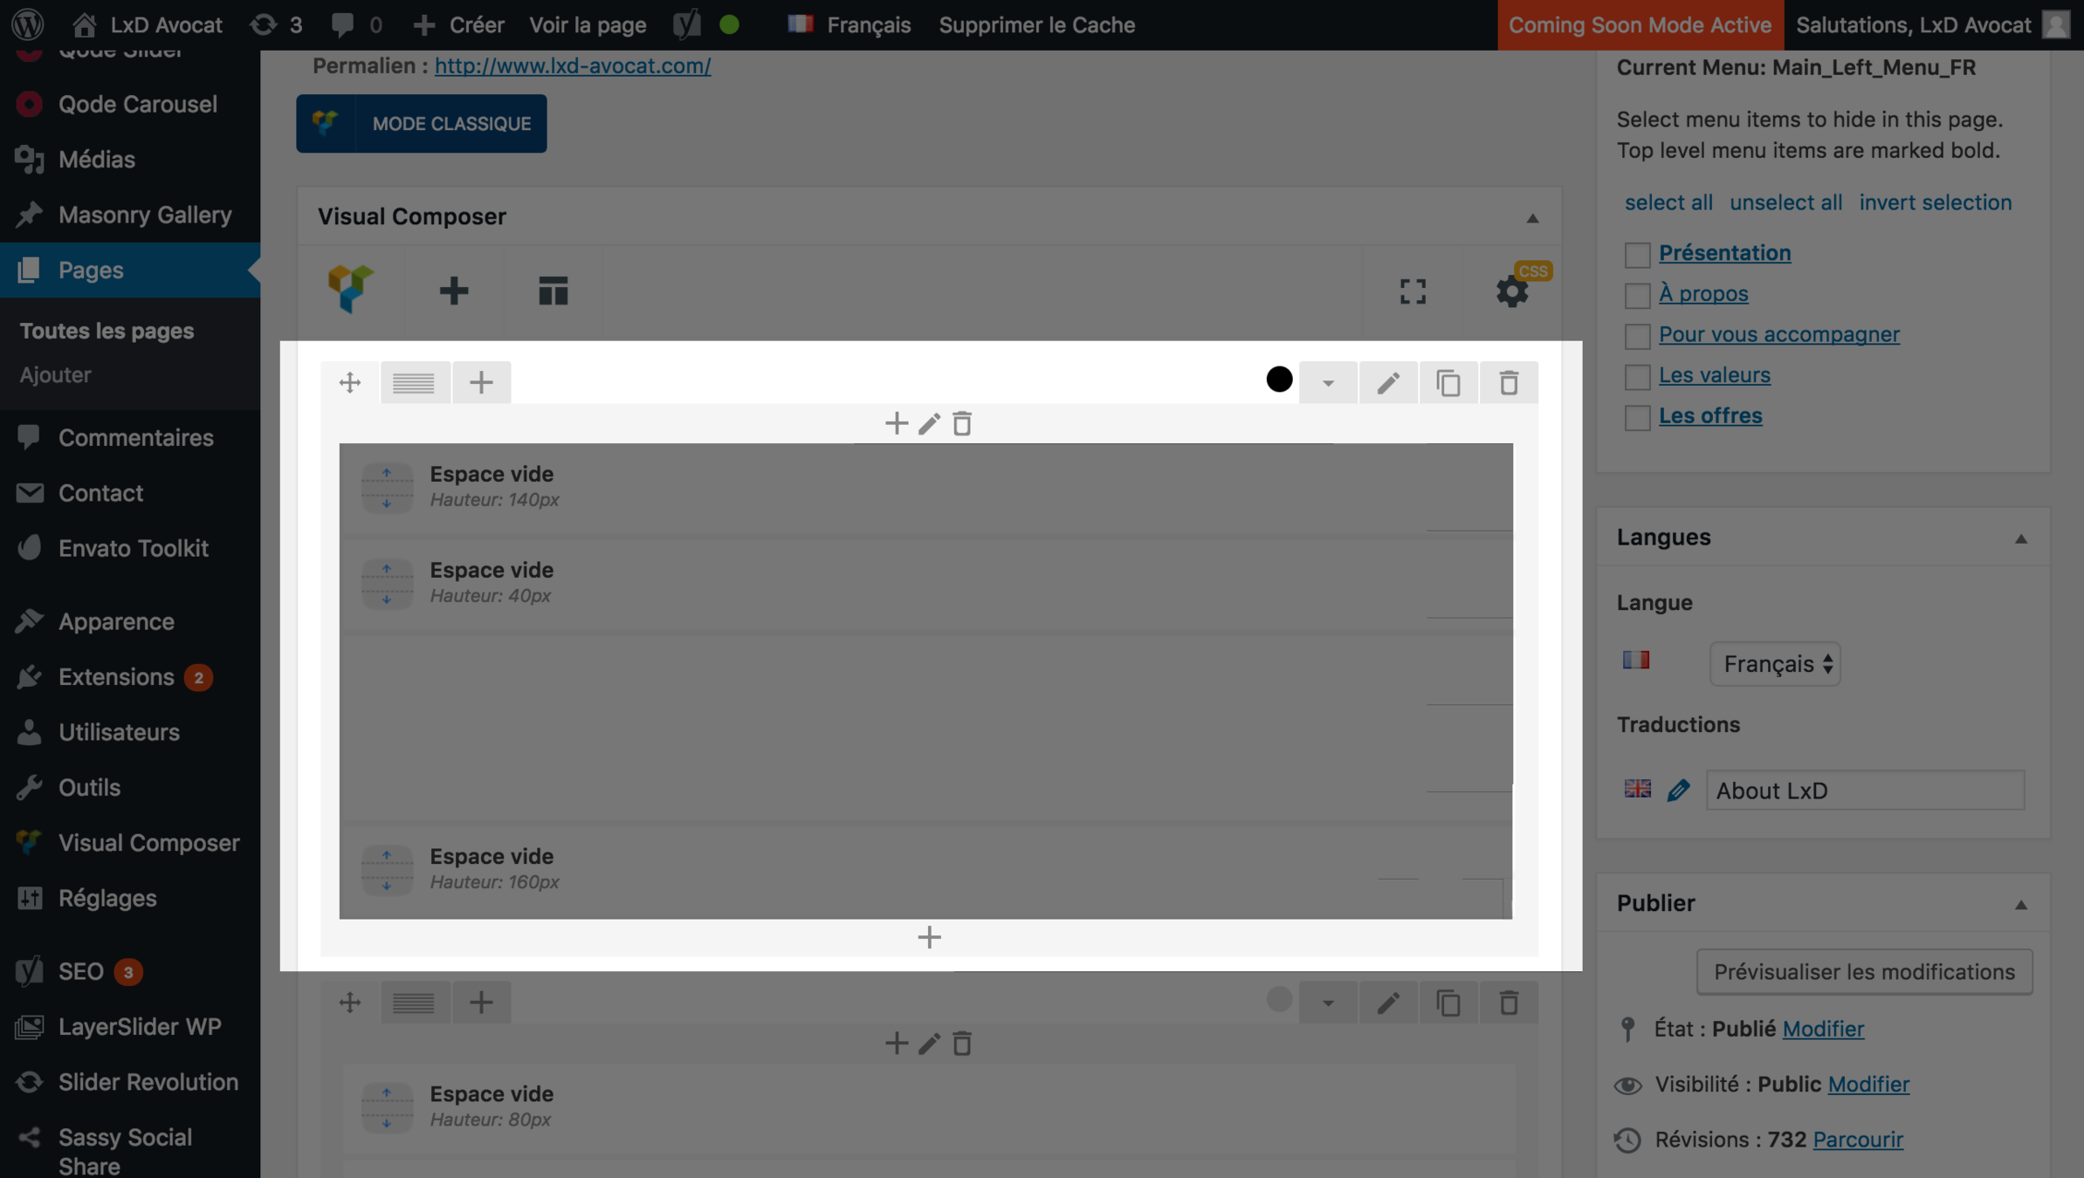Toggle highlighted row collapse arrow
The image size is (2084, 1178).
click(x=1328, y=382)
